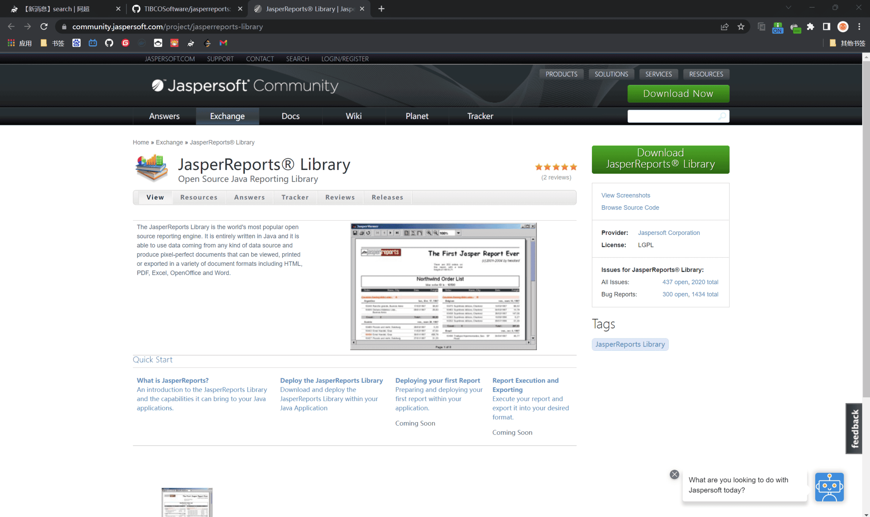The image size is (870, 517).
Task: Open the Exchange navigation item
Action: 227,116
